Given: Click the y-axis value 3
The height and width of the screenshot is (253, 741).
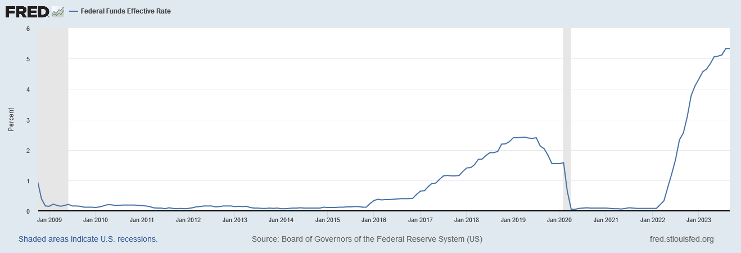Looking at the screenshot, I should [28, 120].
